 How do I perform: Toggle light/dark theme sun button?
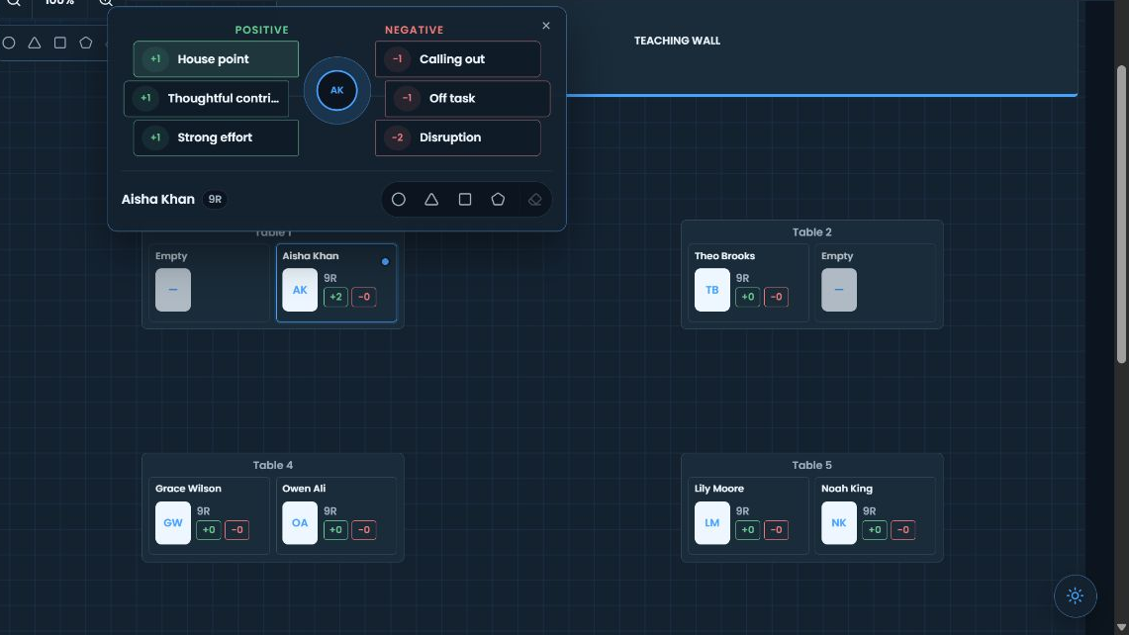(x=1075, y=596)
